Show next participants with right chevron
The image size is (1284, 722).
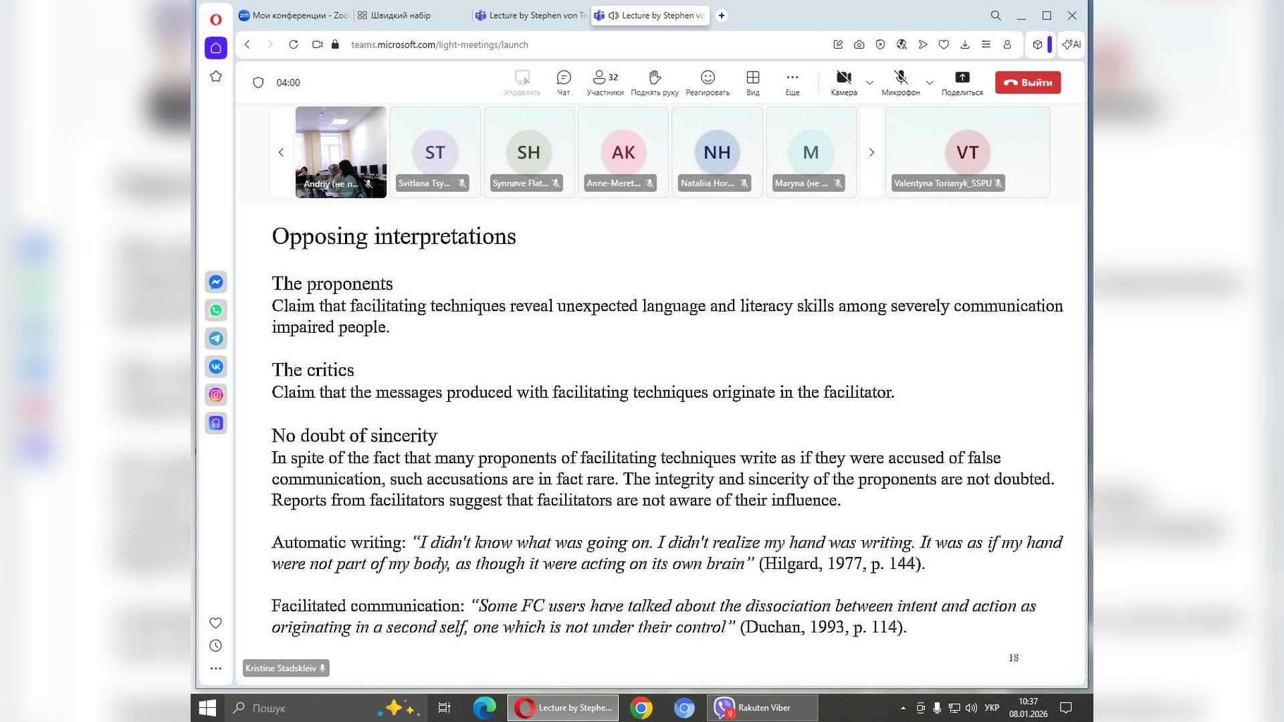[871, 152]
